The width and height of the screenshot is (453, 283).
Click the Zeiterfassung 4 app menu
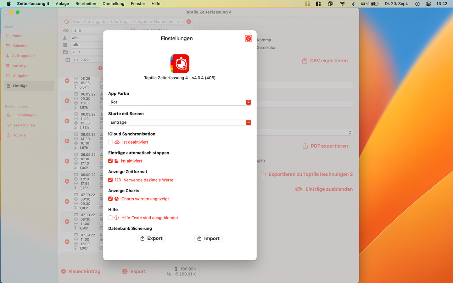33,4
